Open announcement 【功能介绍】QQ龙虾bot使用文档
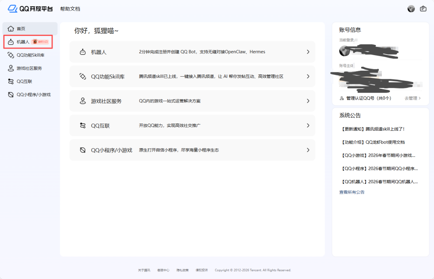The height and width of the screenshot is (279, 434). pyautogui.click(x=373, y=142)
